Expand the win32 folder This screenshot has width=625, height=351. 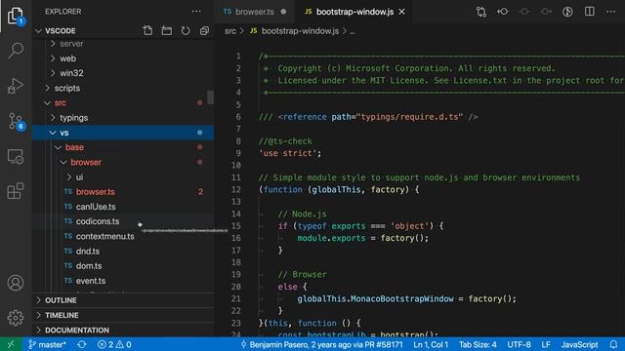click(53, 73)
